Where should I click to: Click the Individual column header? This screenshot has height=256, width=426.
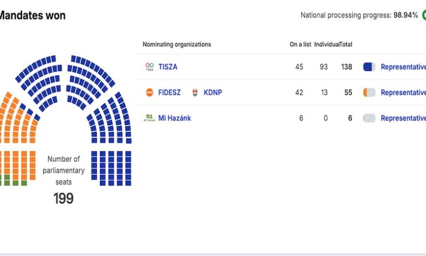(327, 45)
